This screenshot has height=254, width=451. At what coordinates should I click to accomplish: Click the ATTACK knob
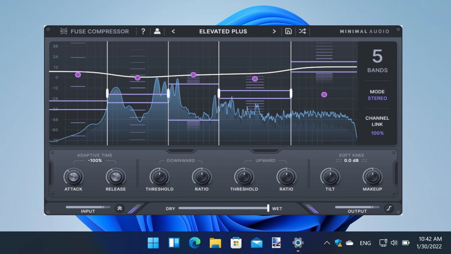73,177
